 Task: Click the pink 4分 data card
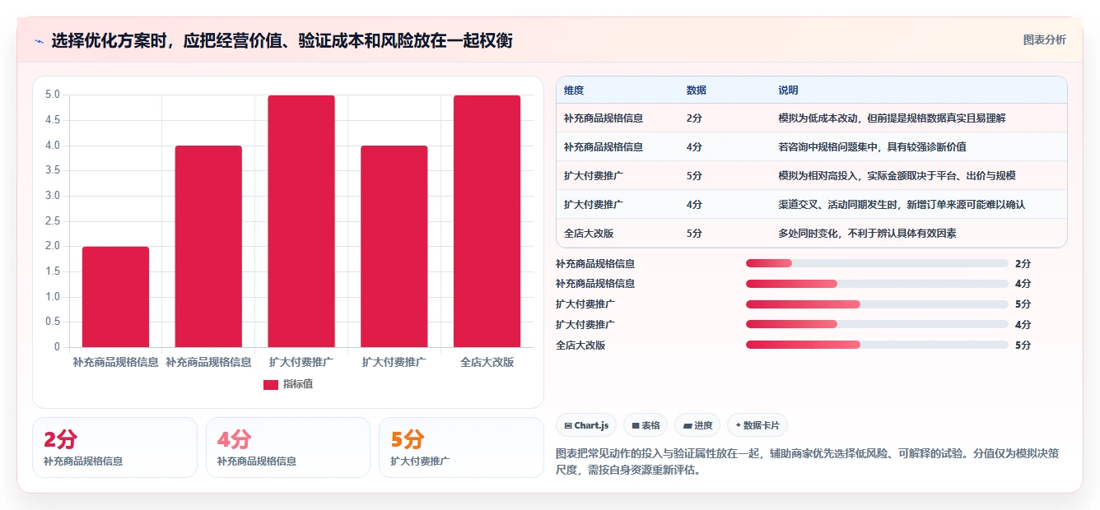click(x=288, y=447)
